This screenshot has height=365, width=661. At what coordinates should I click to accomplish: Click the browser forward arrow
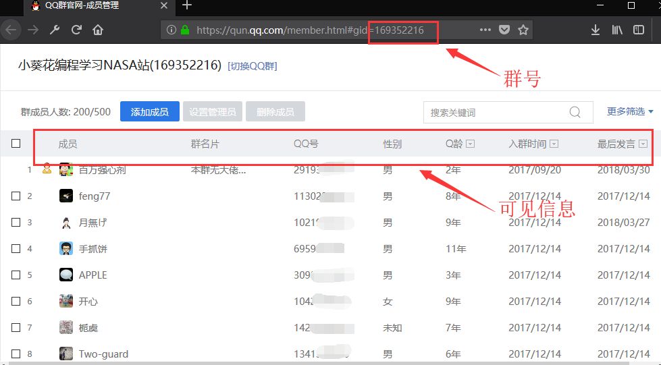[33, 30]
